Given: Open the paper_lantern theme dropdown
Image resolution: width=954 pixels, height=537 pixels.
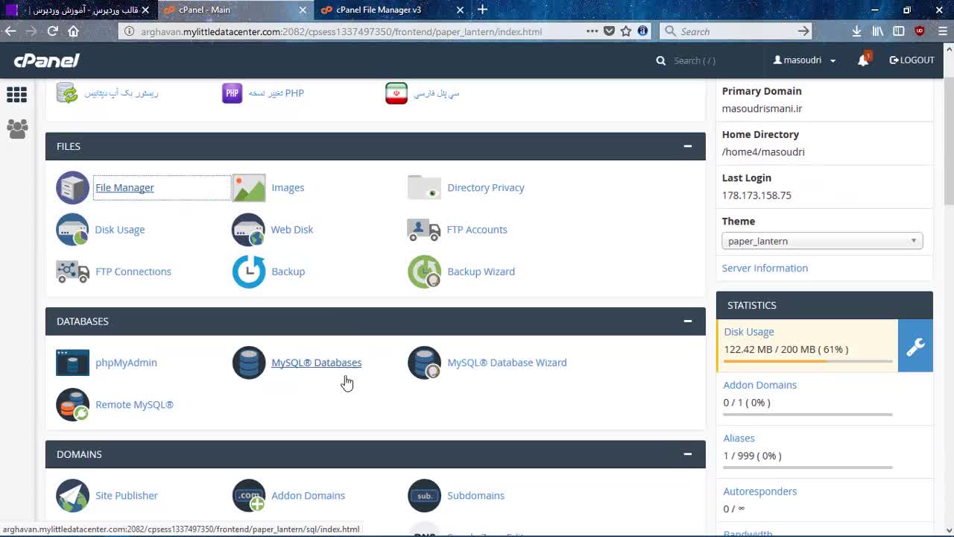Looking at the screenshot, I should click(821, 241).
